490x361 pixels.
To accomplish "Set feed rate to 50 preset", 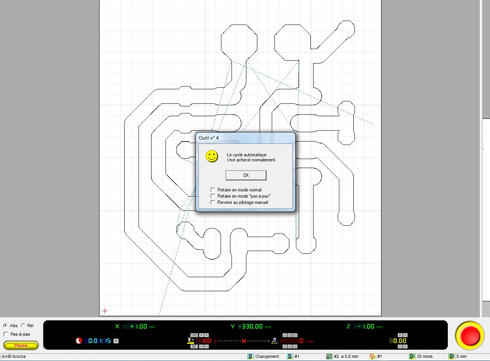I will point(194,347).
